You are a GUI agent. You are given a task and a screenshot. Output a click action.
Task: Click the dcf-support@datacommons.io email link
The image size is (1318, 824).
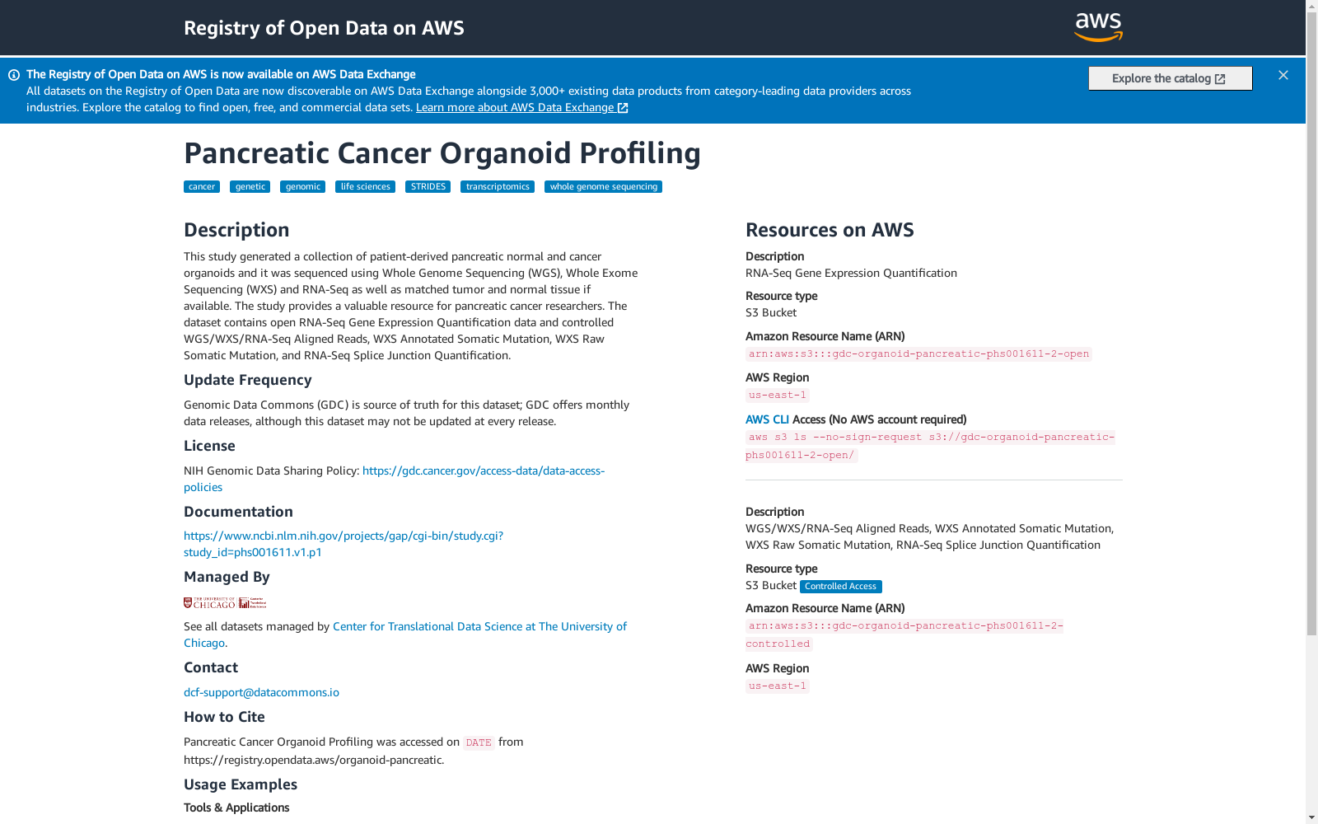(x=261, y=692)
